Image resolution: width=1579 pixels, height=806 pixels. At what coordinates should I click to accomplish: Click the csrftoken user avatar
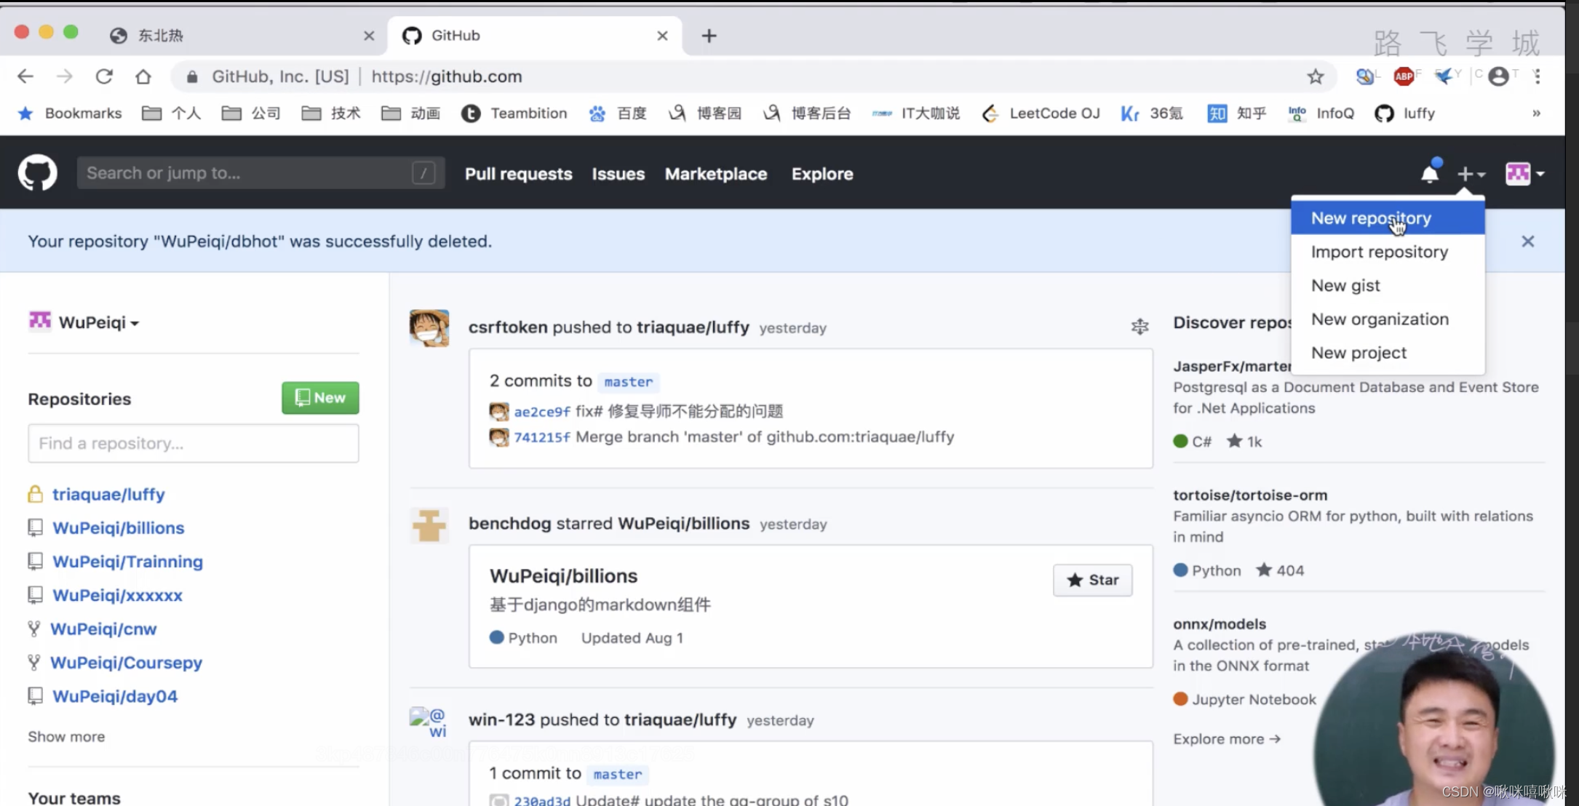[429, 328]
